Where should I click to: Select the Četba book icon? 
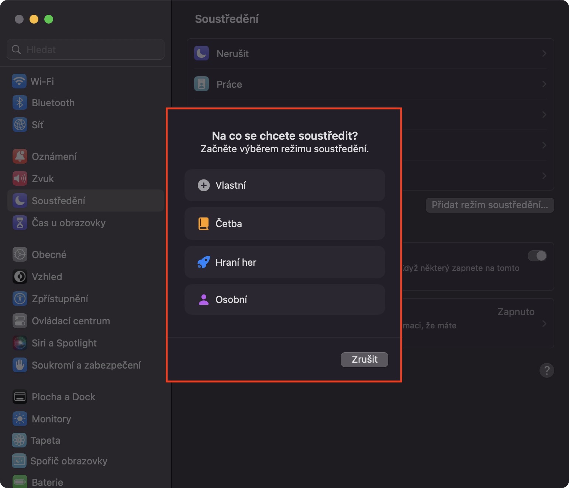coord(203,223)
